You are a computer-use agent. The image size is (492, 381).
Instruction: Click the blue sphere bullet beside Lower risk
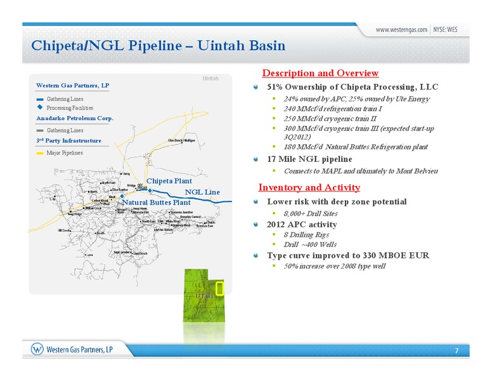pyautogui.click(x=256, y=202)
